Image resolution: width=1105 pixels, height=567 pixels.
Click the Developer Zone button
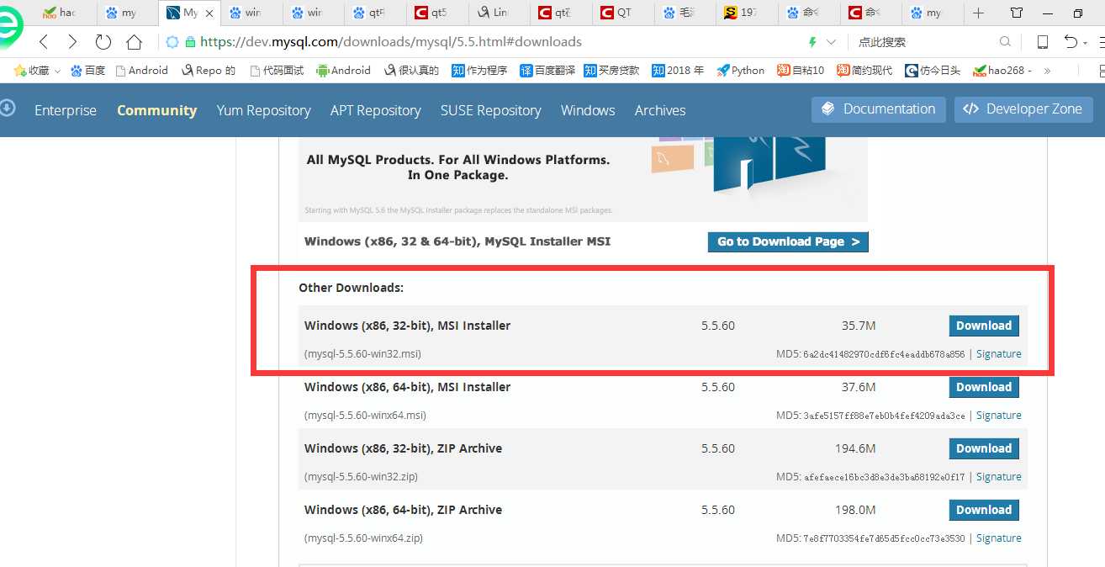[x=1023, y=109]
